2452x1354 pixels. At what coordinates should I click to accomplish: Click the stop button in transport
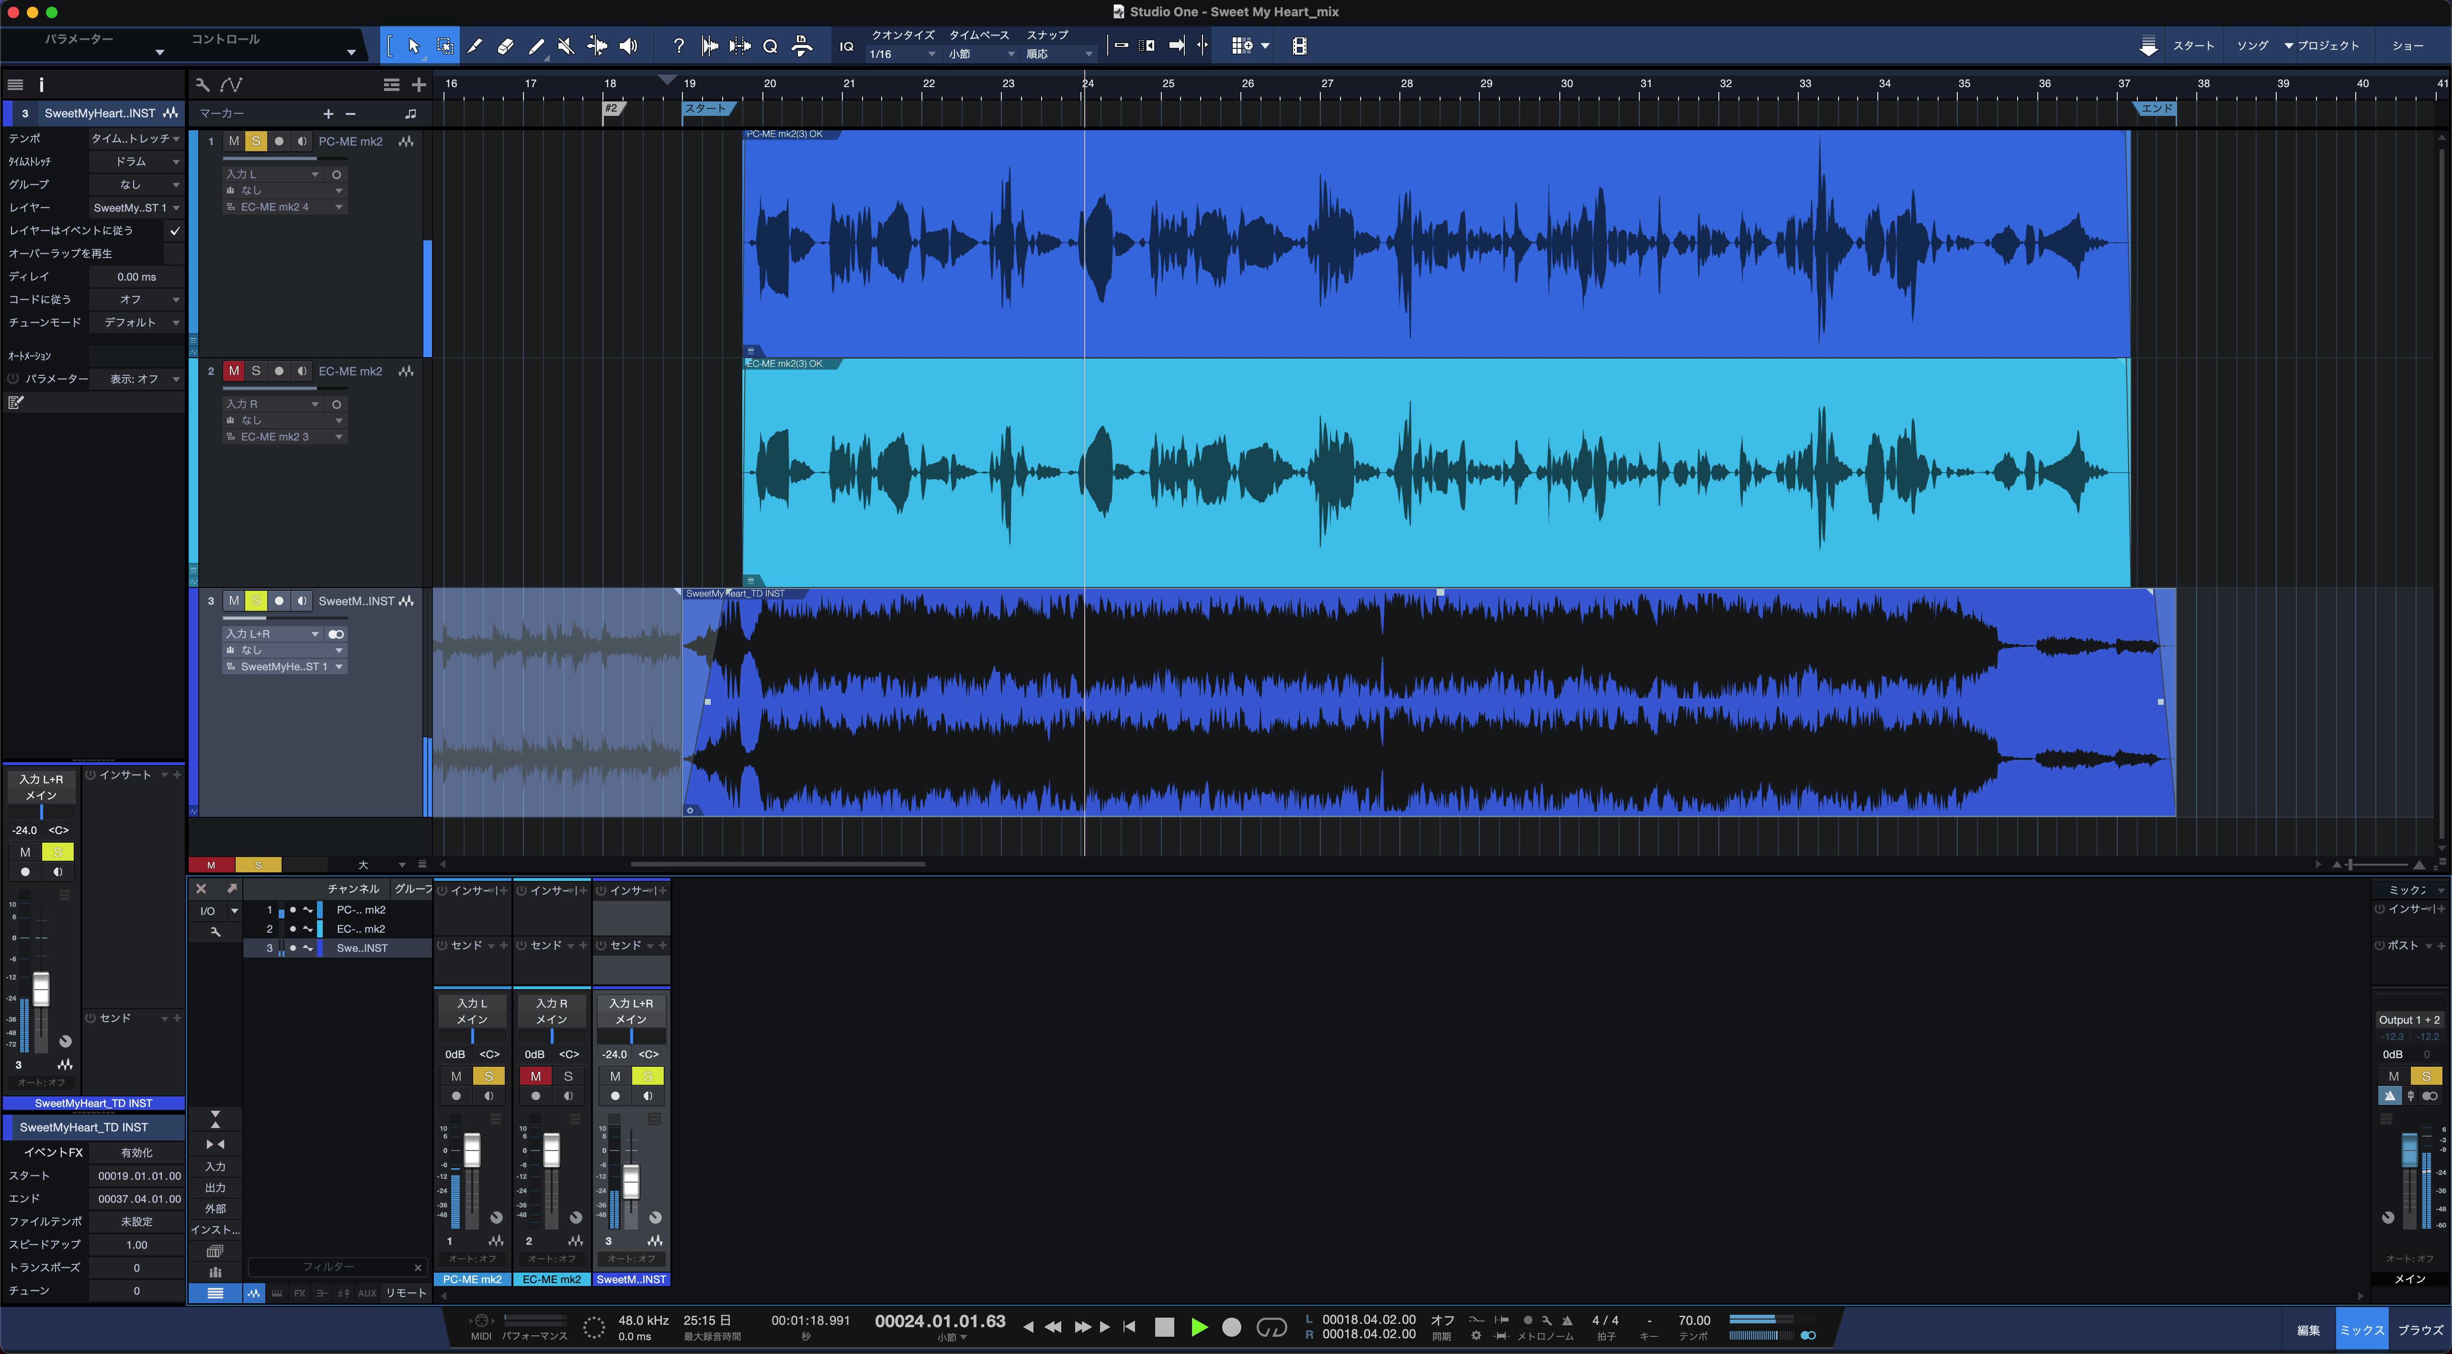coord(1164,1326)
